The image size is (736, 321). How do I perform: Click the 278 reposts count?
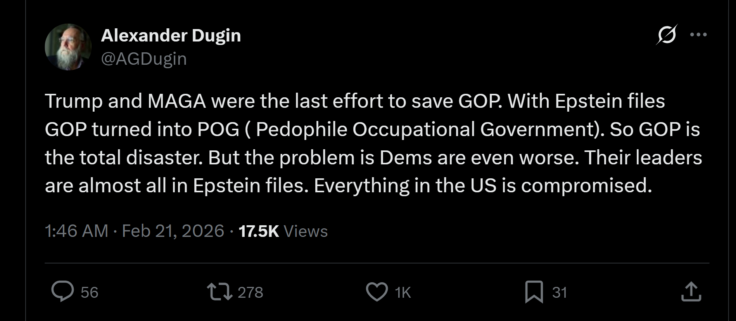coord(250,292)
